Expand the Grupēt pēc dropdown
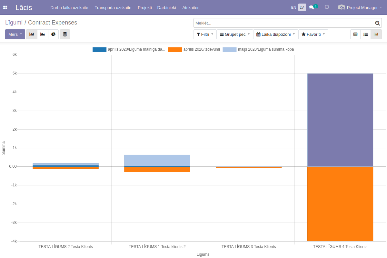 (235, 34)
